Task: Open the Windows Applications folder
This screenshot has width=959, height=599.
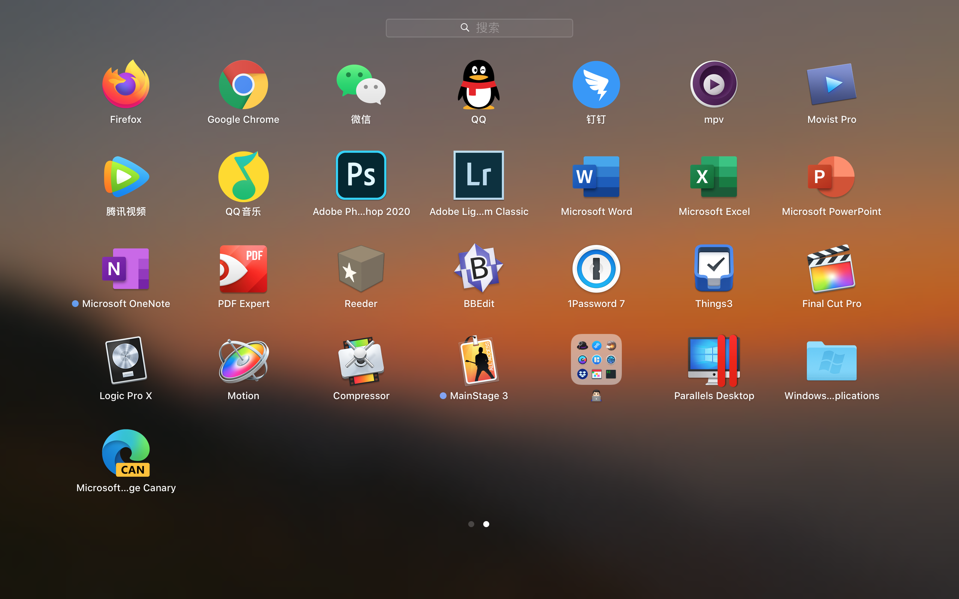Action: (x=831, y=361)
